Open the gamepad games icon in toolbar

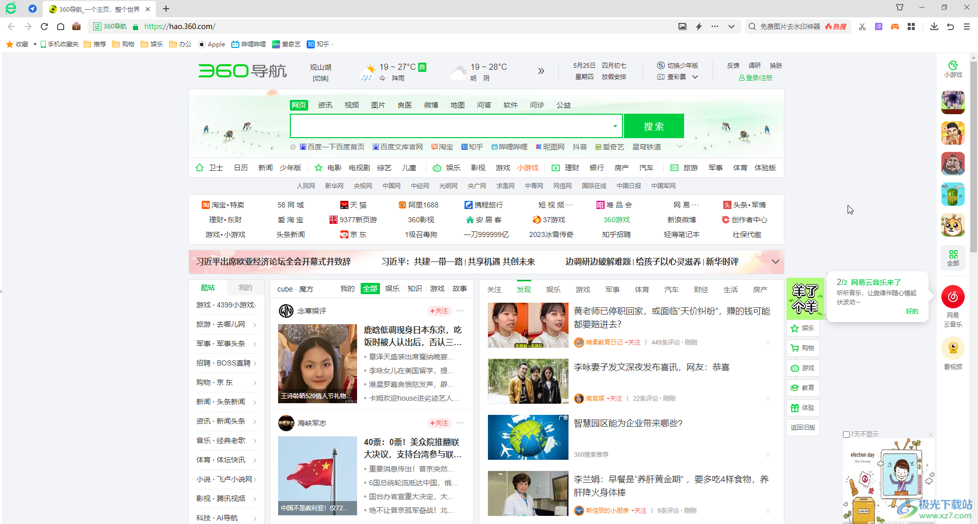click(895, 27)
